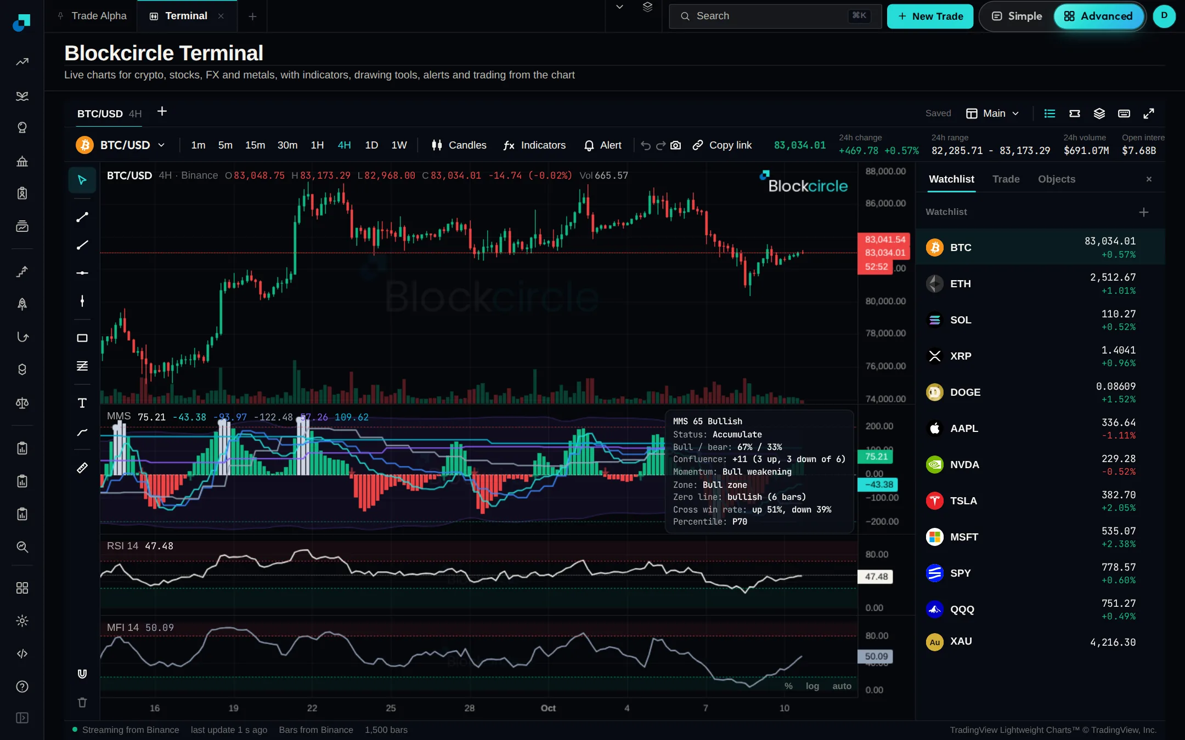Select the vertical line drawing tool
The height and width of the screenshot is (740, 1185).
(x=82, y=301)
